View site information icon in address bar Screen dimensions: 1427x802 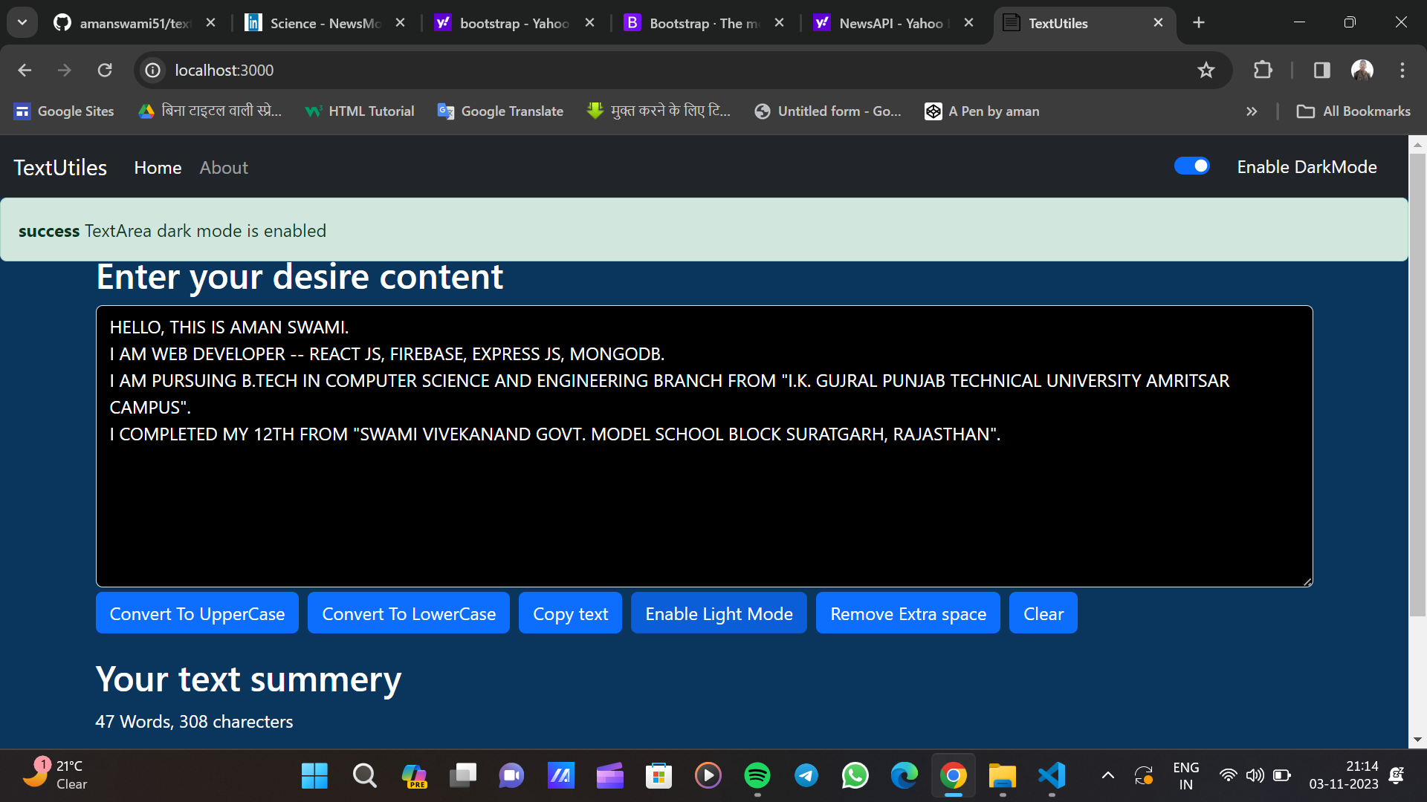pyautogui.click(x=153, y=70)
